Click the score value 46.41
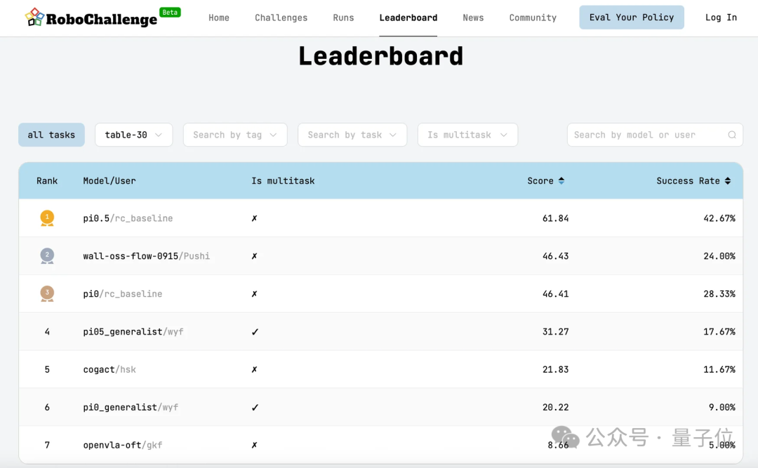The image size is (758, 468). pos(555,294)
